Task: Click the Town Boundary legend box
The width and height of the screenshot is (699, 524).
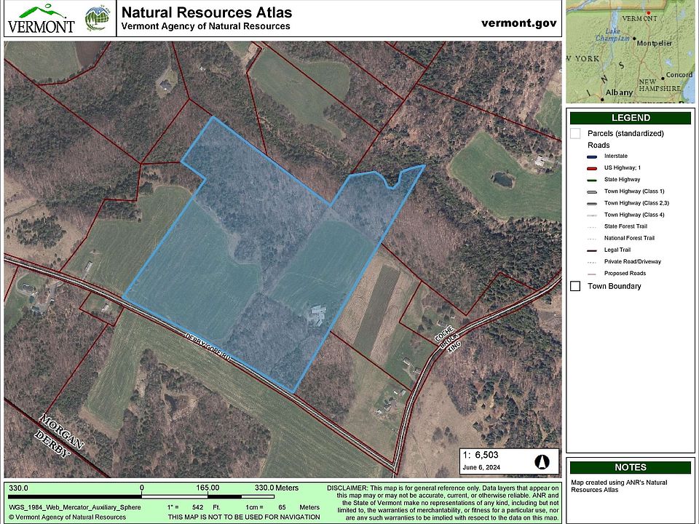Action: 575,286
